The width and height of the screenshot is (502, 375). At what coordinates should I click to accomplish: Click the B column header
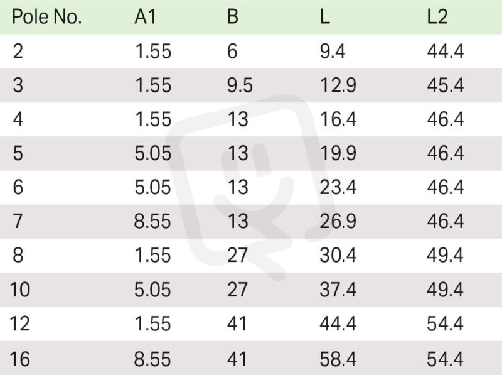click(233, 16)
